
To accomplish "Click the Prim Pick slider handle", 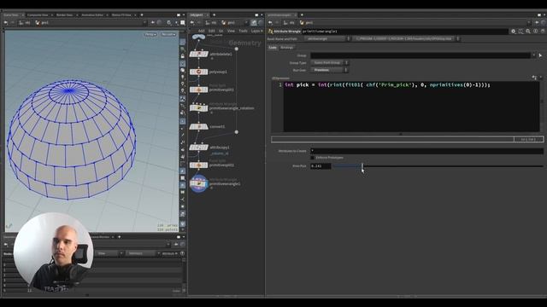I will click(362, 166).
